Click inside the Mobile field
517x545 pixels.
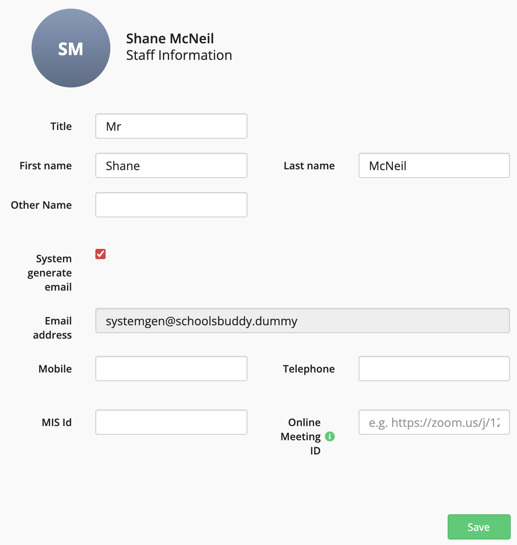pyautogui.click(x=171, y=369)
